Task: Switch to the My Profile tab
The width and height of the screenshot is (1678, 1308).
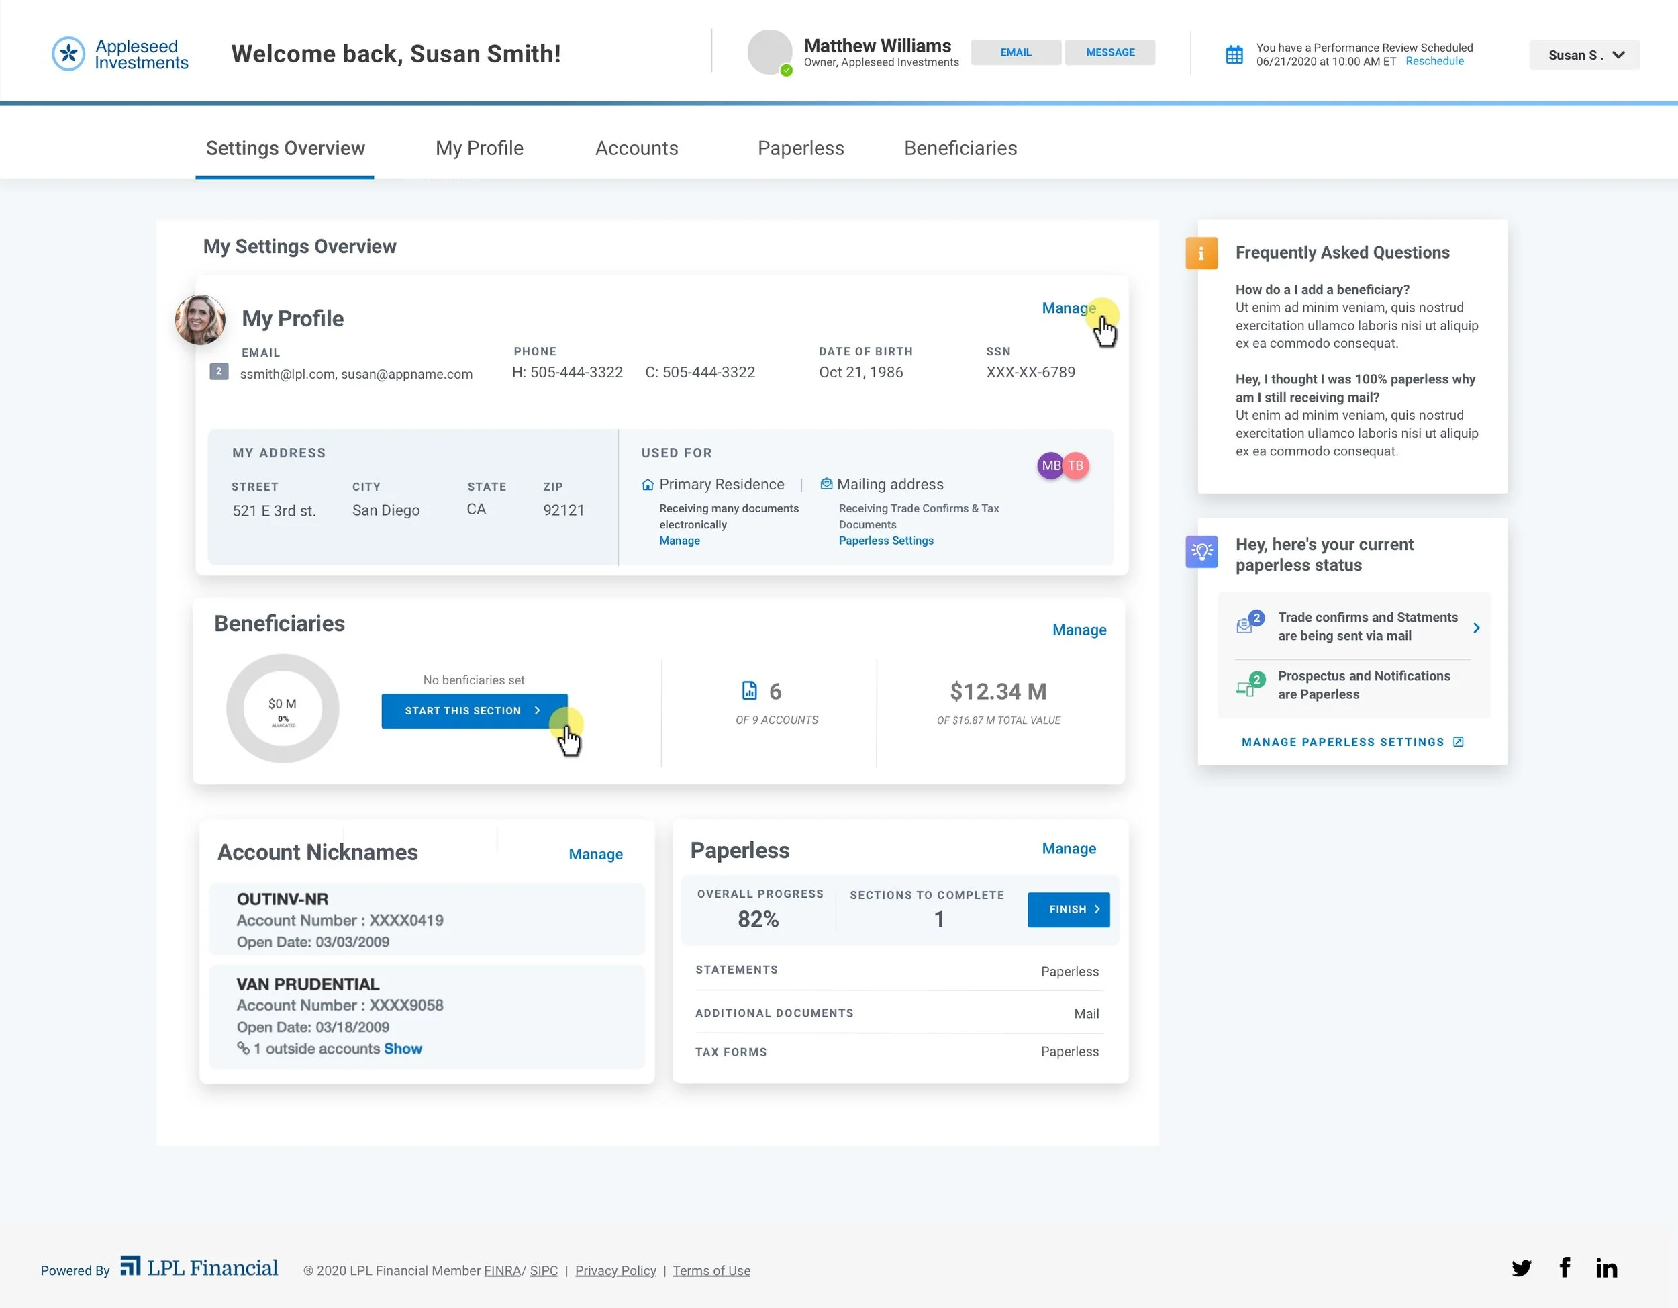Action: pyautogui.click(x=479, y=148)
